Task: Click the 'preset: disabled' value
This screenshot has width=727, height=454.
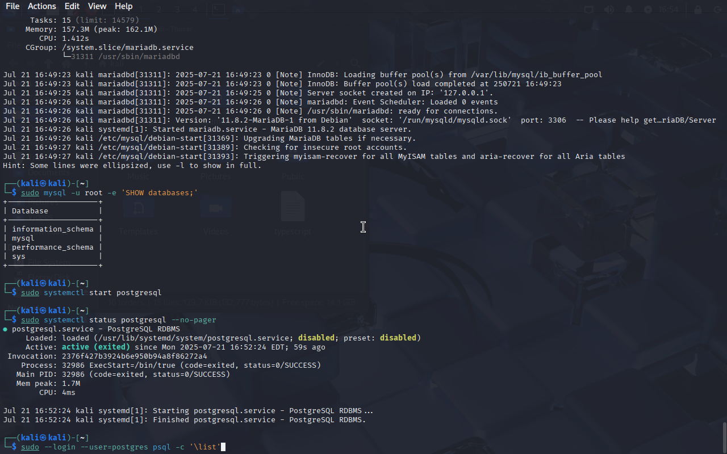Action: pyautogui.click(x=380, y=338)
